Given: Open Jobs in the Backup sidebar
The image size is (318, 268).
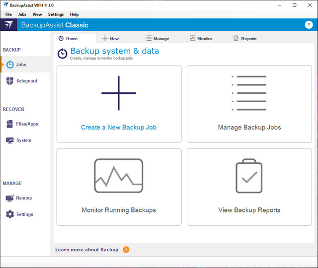Looking at the screenshot, I should point(20,65).
